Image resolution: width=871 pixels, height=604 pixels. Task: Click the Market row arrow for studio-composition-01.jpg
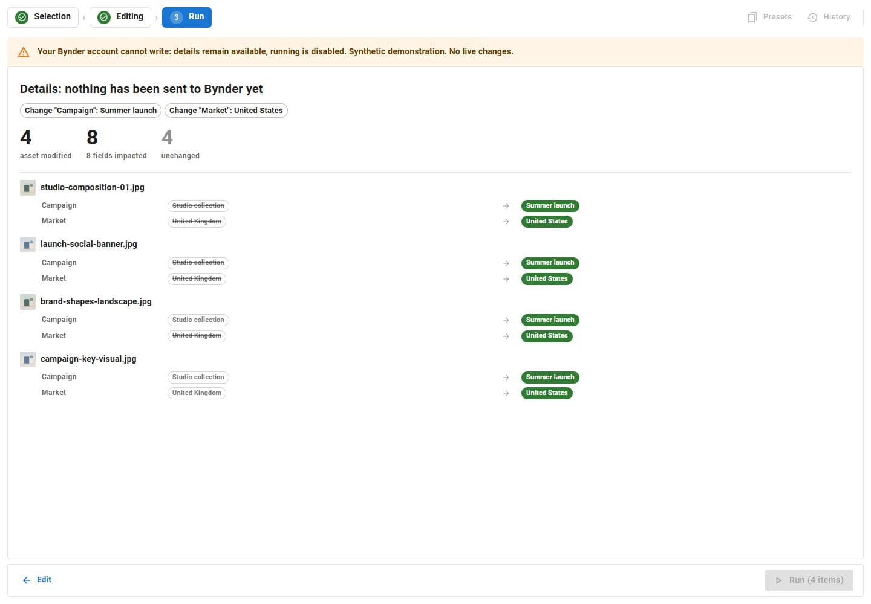(506, 222)
